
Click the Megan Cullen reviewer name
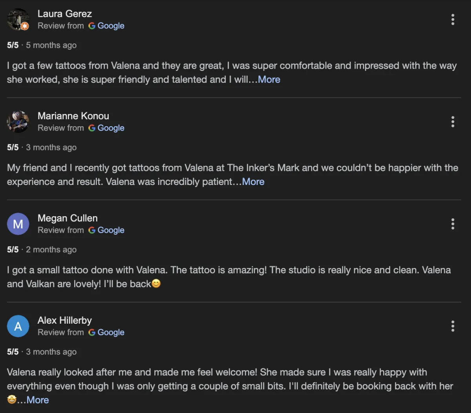(x=68, y=218)
